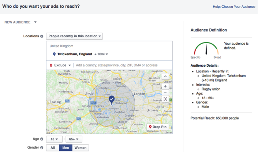Click the Locations info icon
258x152 pixels.
click(x=42, y=36)
